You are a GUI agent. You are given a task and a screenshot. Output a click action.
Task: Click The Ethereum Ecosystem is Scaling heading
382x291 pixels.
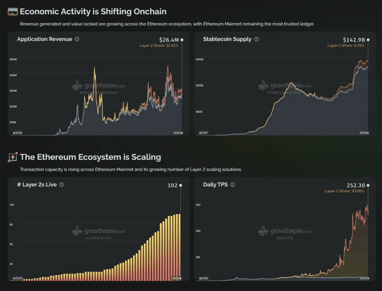(x=90, y=157)
